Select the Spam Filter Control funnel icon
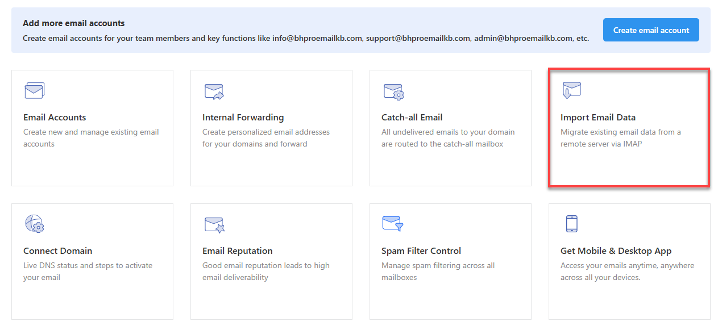This screenshot has width=718, height=330. [393, 223]
